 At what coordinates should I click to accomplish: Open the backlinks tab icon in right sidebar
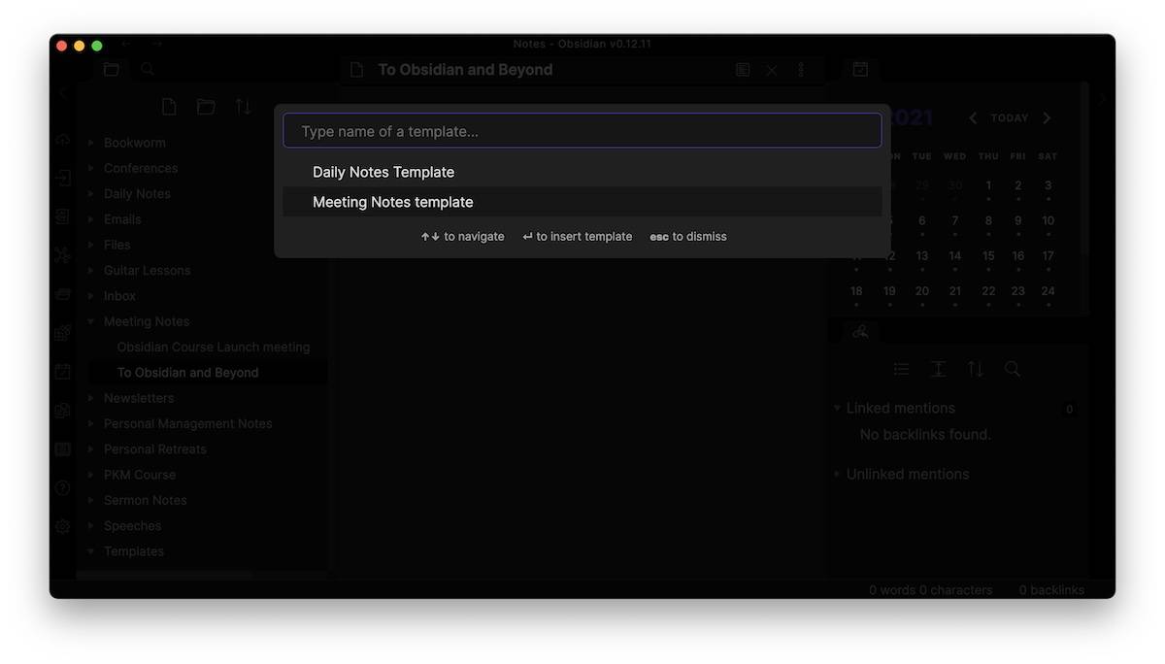[x=860, y=333]
